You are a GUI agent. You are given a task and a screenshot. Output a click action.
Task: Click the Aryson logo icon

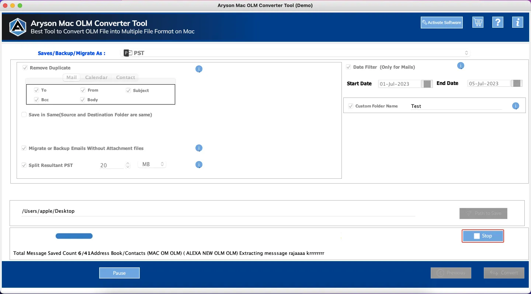click(x=18, y=27)
